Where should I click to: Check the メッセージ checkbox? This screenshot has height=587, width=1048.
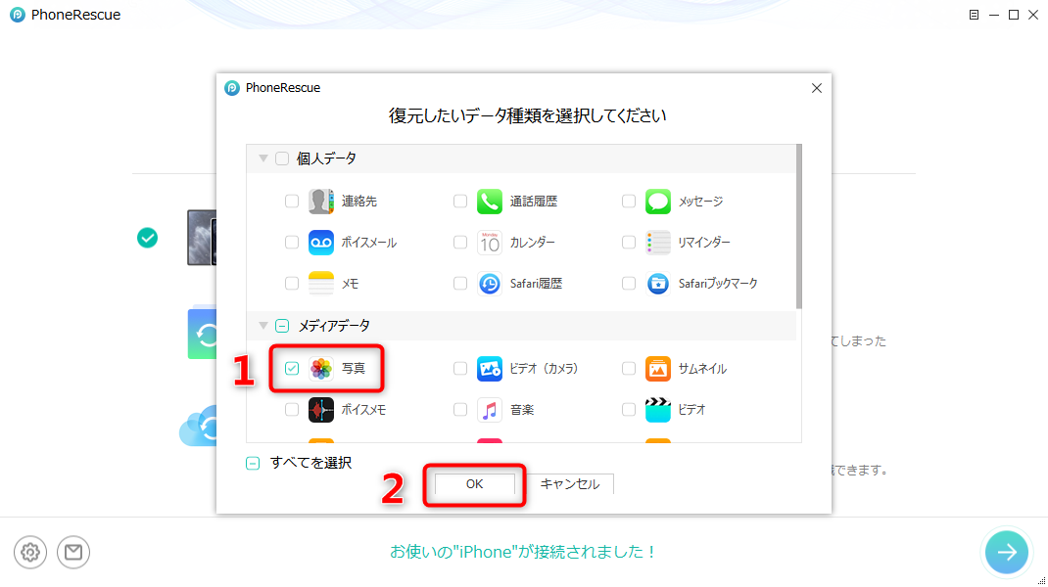click(x=628, y=201)
